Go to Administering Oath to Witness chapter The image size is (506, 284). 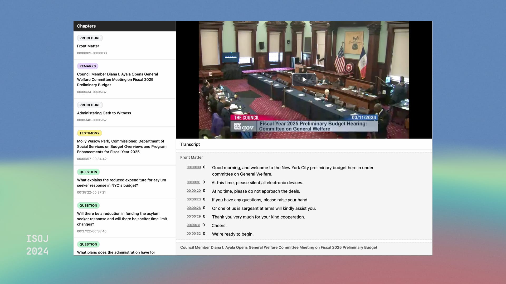point(104,113)
